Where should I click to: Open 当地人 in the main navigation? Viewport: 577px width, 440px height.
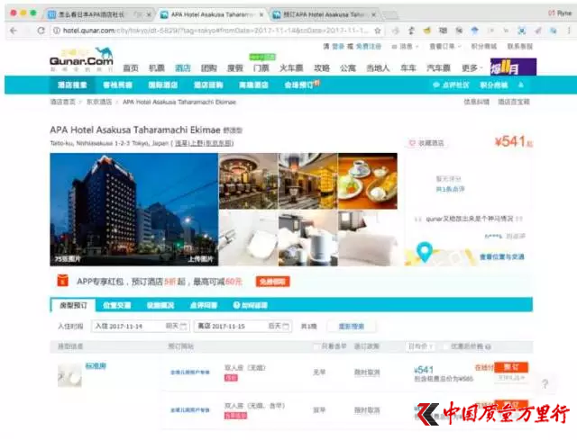[x=378, y=68]
